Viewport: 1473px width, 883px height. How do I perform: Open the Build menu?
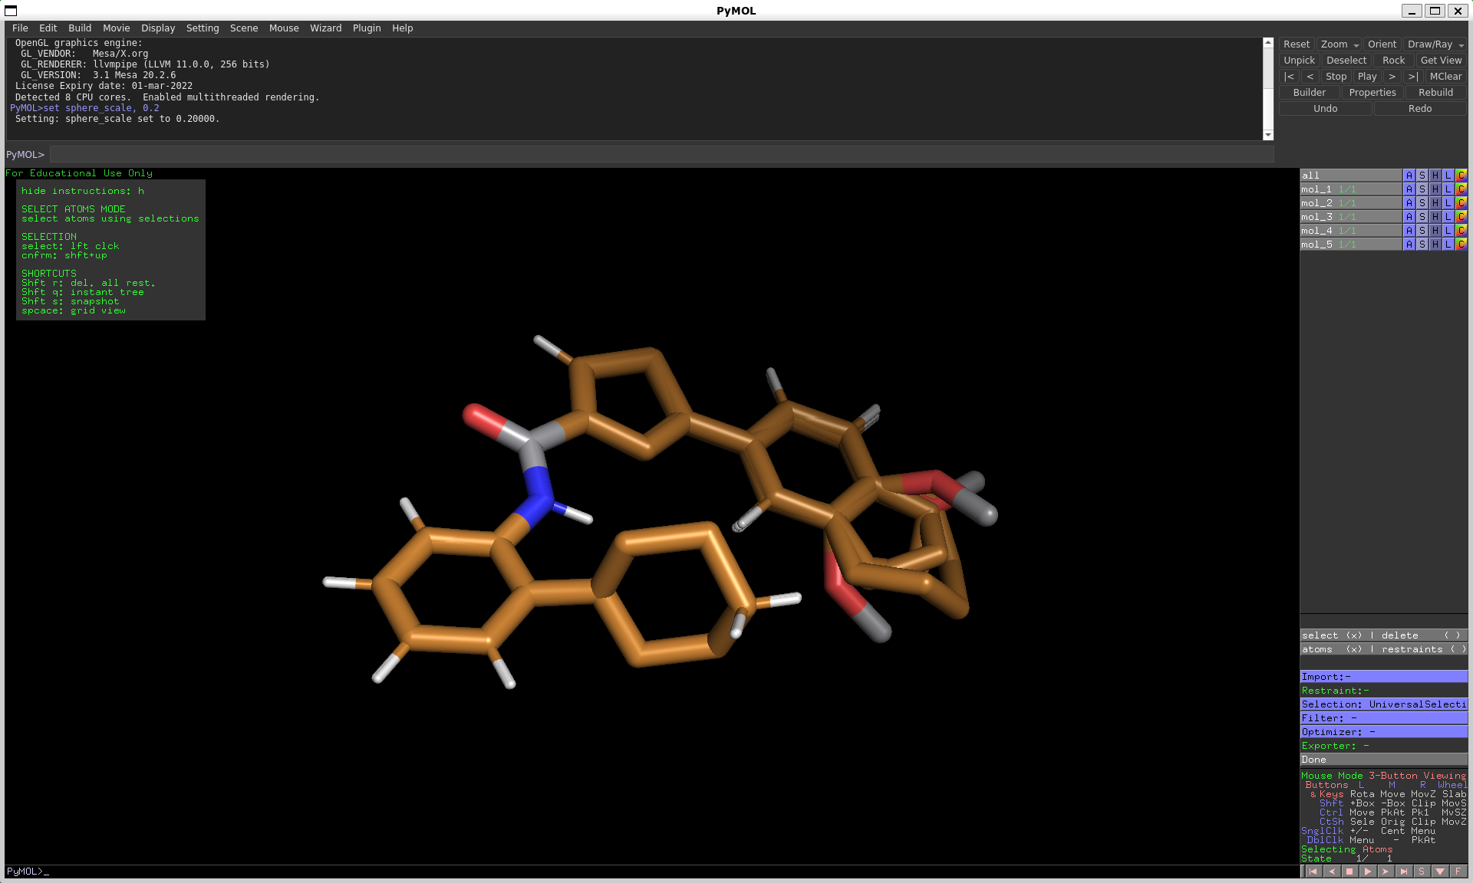point(80,28)
